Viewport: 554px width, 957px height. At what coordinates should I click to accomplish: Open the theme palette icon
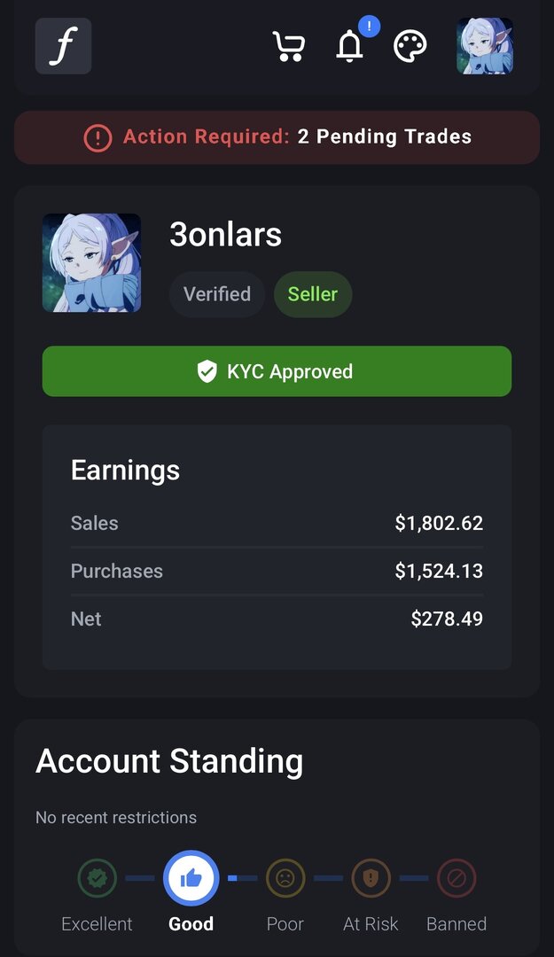[x=410, y=46]
